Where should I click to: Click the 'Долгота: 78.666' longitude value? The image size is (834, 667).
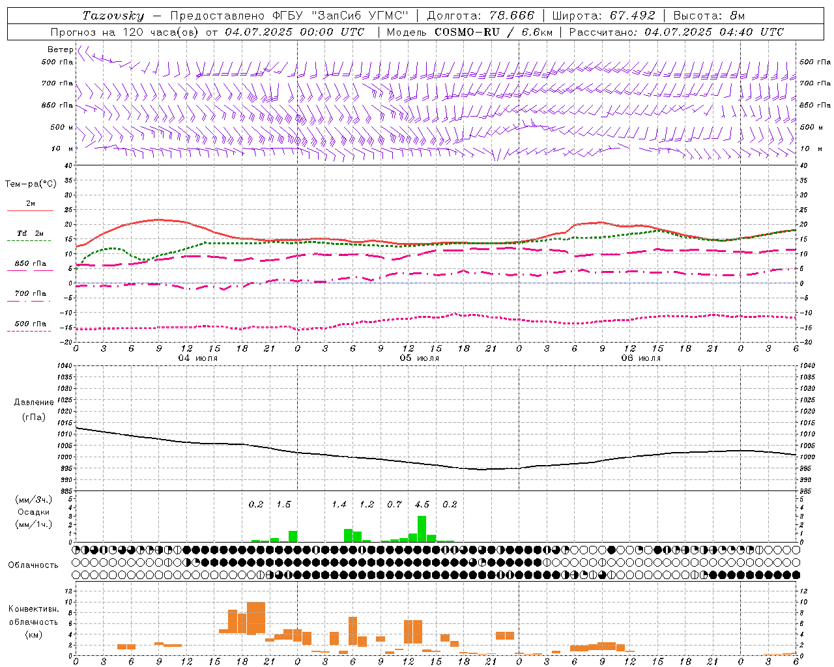(480, 16)
